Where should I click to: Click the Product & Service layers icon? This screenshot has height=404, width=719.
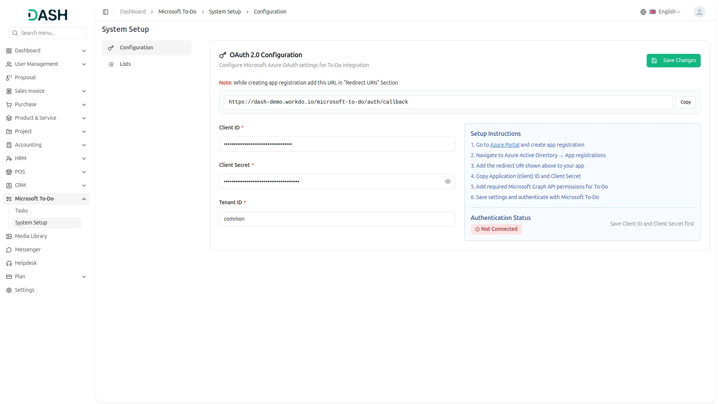point(9,118)
